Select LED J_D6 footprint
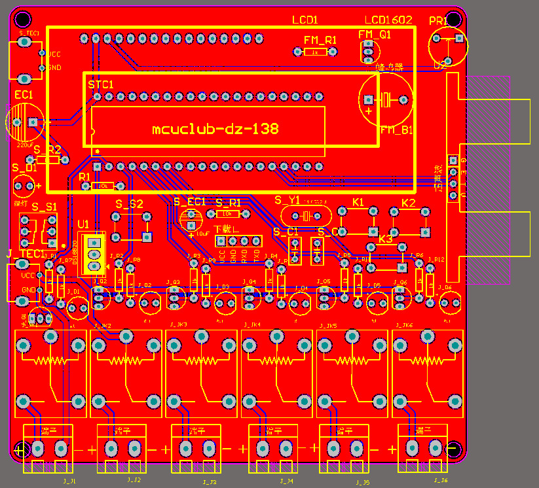The width and height of the screenshot is (539, 488). click(451, 303)
